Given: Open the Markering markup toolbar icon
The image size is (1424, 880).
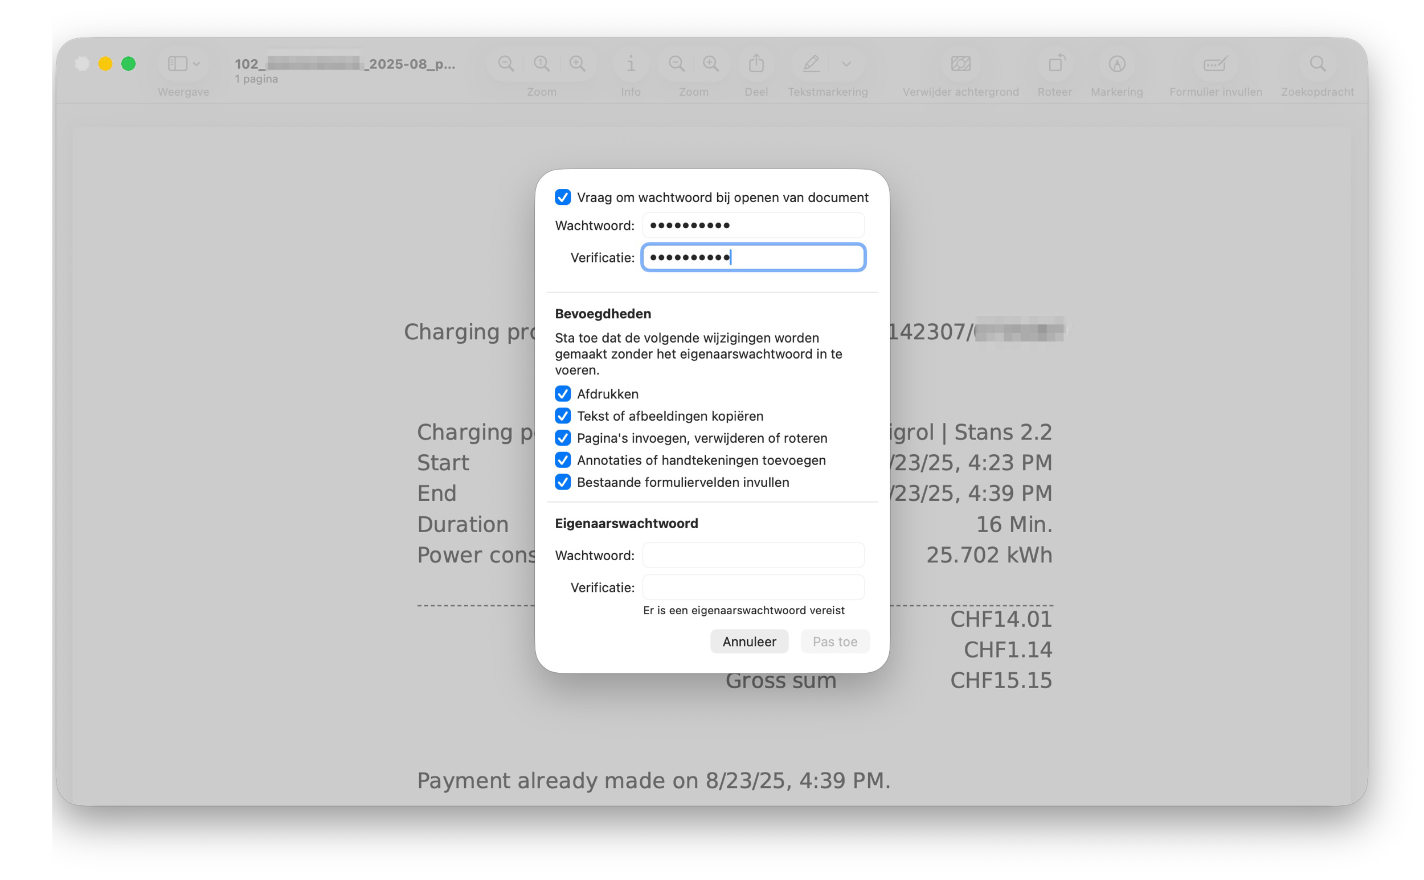Looking at the screenshot, I should [1116, 63].
